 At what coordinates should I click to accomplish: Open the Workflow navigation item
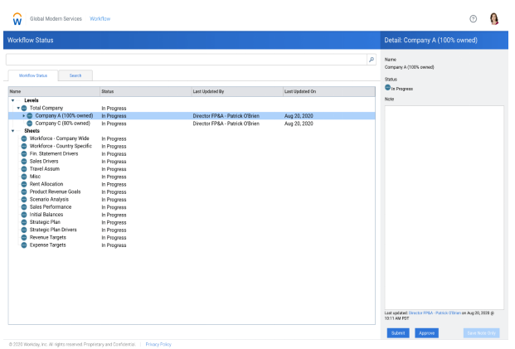(x=100, y=19)
